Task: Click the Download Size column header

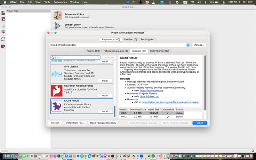Action: 138,109
